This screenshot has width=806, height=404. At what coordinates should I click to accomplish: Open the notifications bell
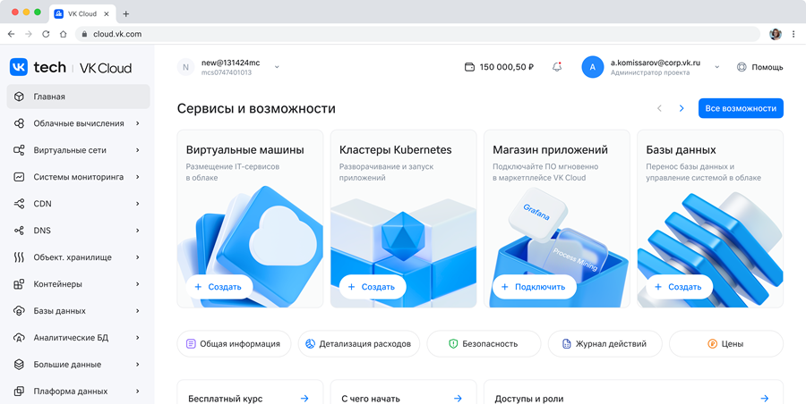coord(557,67)
